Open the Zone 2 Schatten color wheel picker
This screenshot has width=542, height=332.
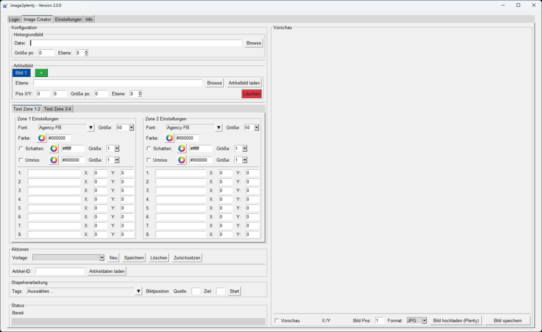(x=182, y=149)
